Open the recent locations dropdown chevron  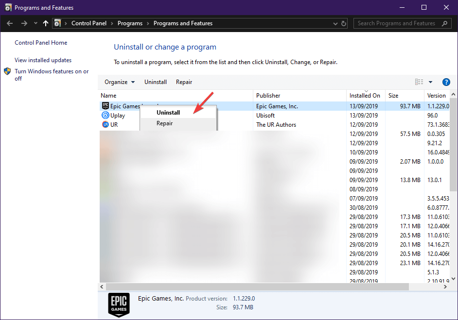point(35,23)
